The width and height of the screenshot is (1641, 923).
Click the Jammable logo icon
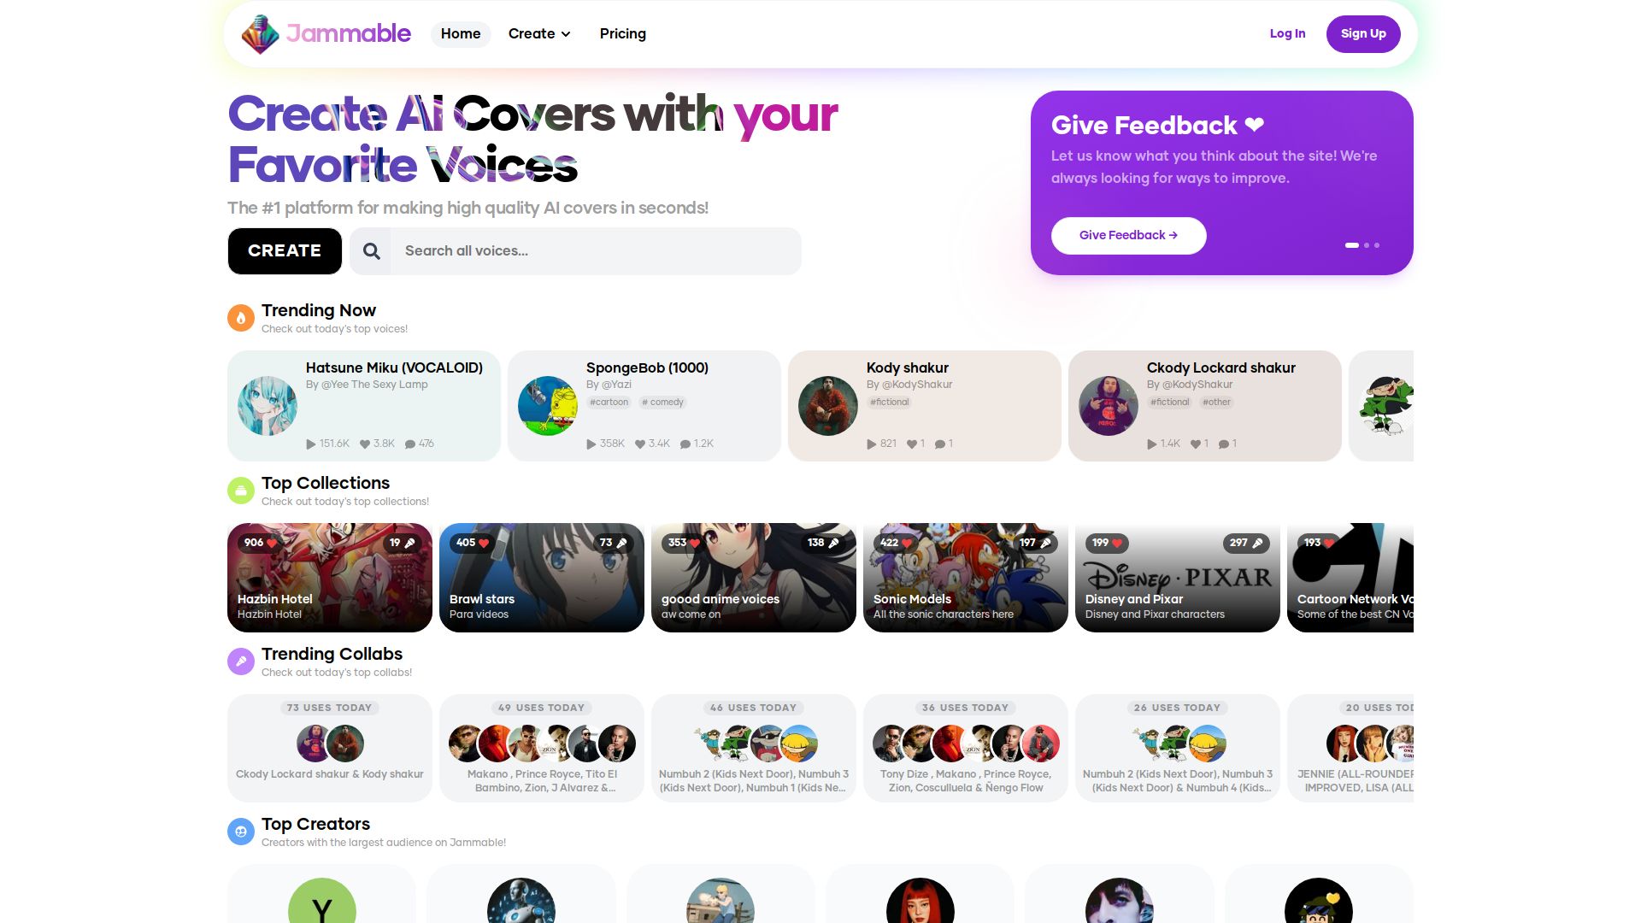(260, 34)
